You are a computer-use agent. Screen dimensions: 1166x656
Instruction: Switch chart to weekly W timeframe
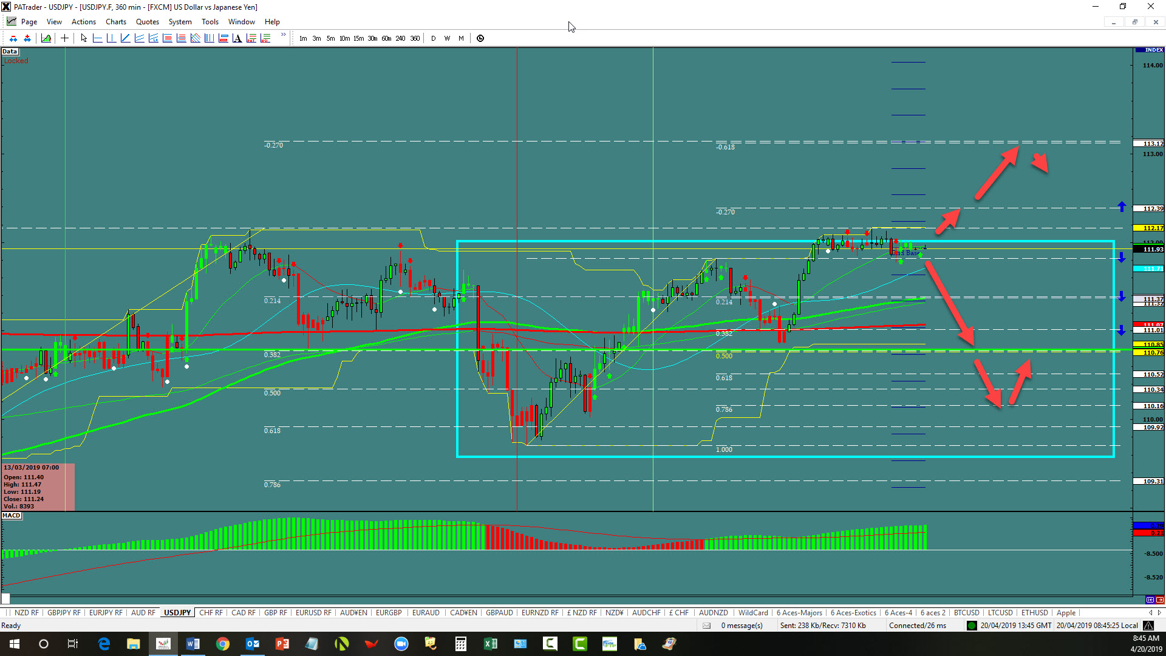tap(447, 38)
